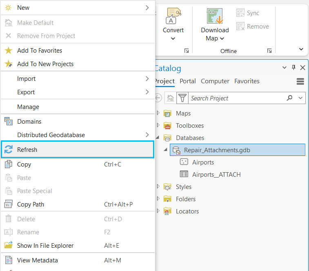The image size is (309, 271).
Task: Expand the Folders node
Action: point(158,198)
